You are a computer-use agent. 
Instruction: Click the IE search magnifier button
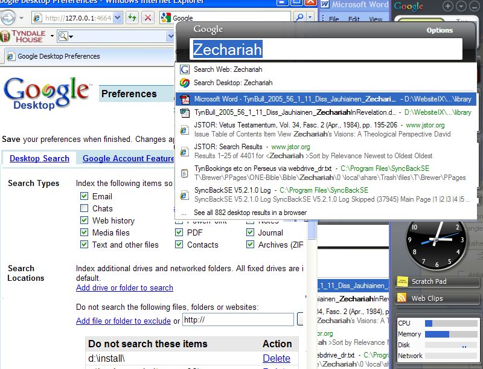point(299,18)
